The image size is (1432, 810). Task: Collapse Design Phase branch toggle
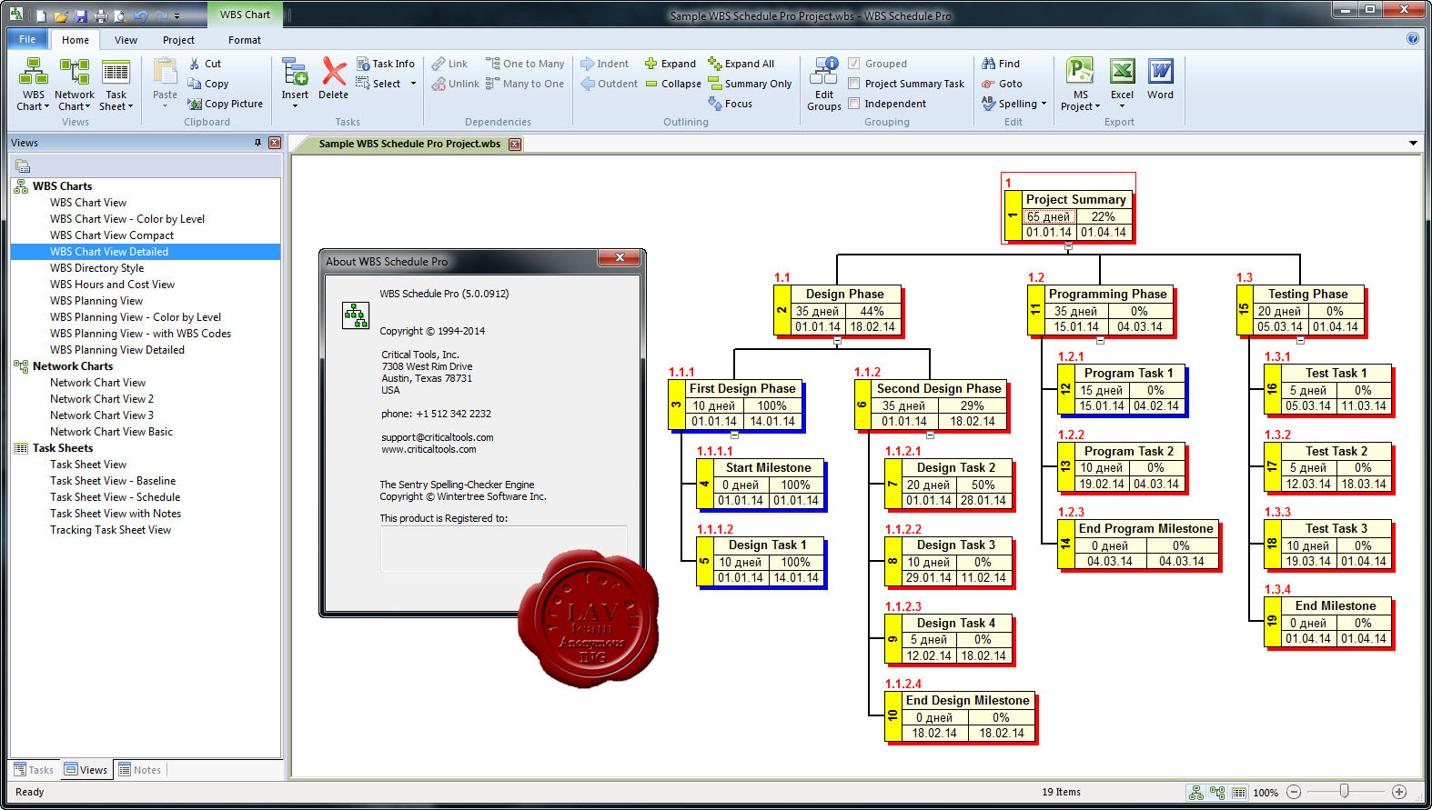(837, 340)
